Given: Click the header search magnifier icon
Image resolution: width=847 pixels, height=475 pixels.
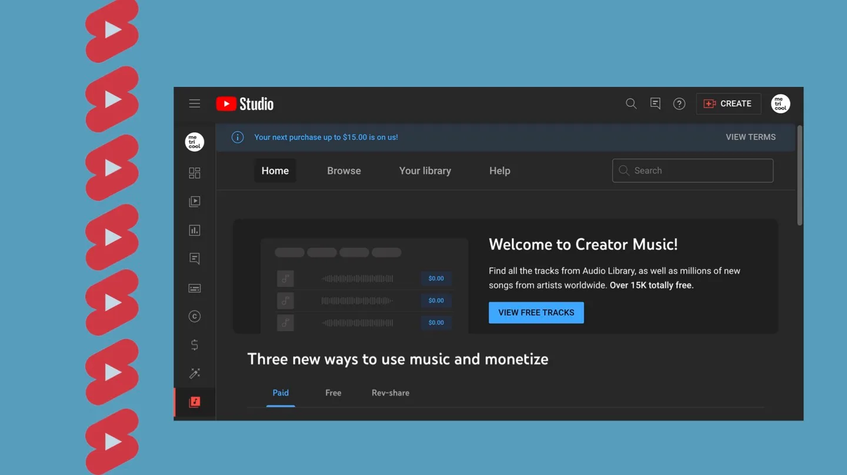Looking at the screenshot, I should [631, 104].
